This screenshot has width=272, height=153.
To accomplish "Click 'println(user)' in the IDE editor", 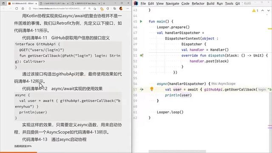I will [178, 95].
